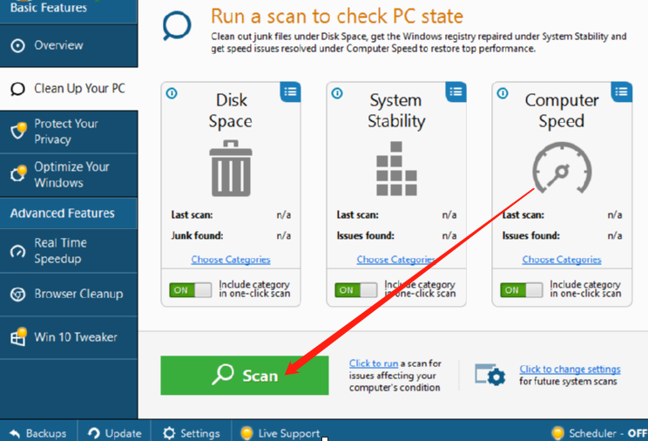This screenshot has width=648, height=441.
Task: Open Live Support in the bottom bar
Action: (x=280, y=433)
